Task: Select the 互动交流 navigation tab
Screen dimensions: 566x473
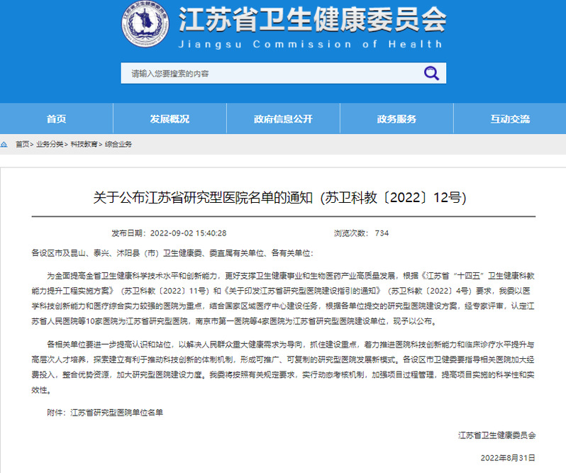Action: [x=509, y=118]
